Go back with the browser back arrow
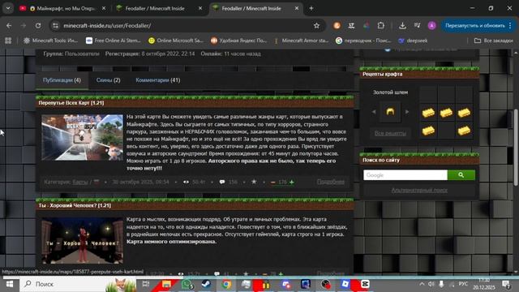This screenshot has width=519, height=292. 9,25
